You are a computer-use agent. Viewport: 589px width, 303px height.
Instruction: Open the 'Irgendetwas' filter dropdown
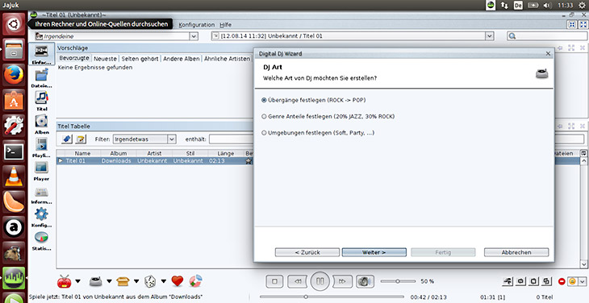(171, 139)
